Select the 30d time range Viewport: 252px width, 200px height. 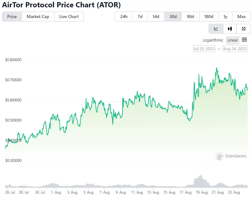173,16
